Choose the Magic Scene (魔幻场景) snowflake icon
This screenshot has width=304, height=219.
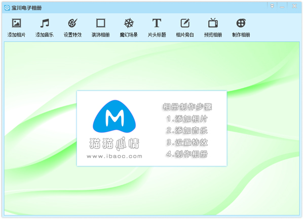click(x=129, y=23)
